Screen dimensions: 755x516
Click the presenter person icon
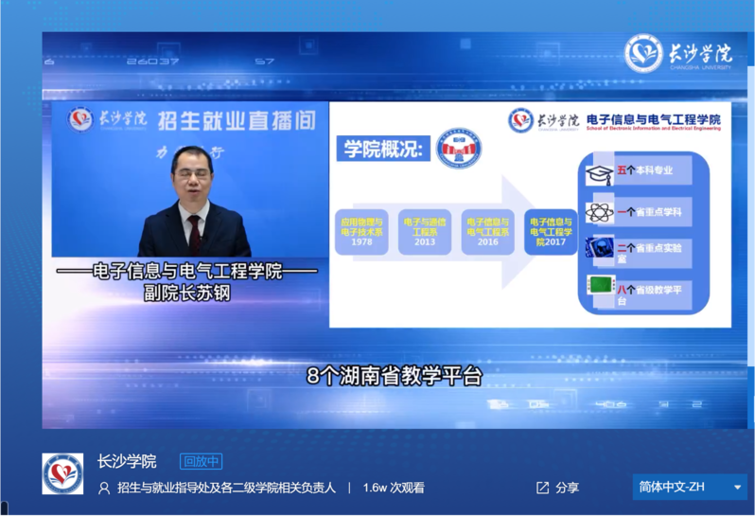pyautogui.click(x=103, y=488)
